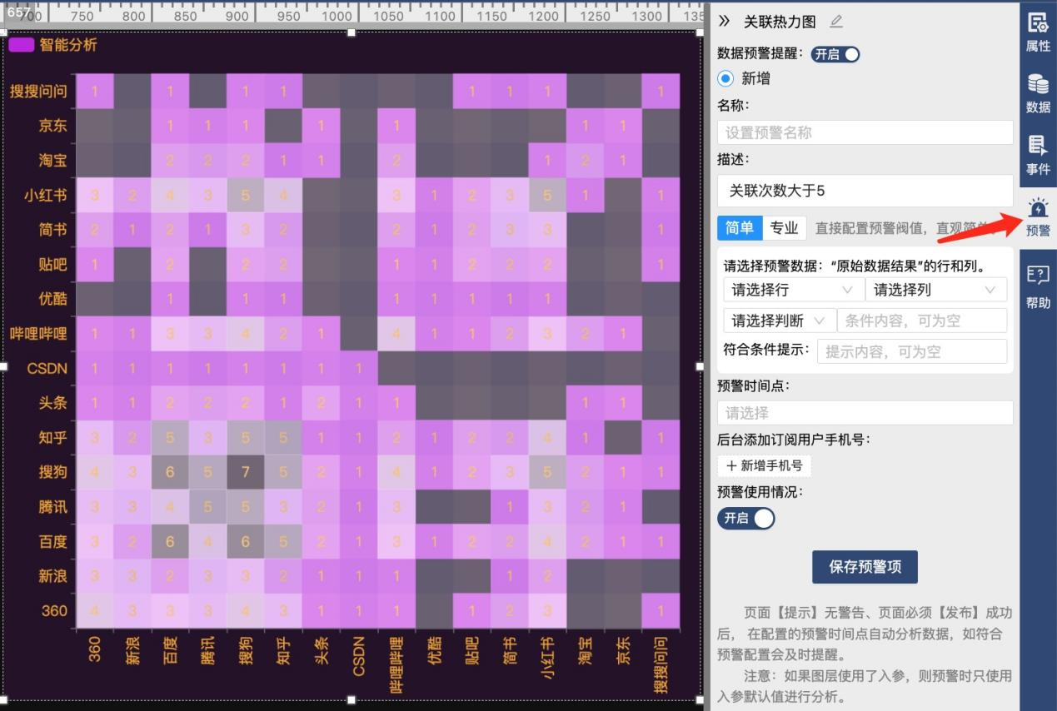Screen dimensions: 1057x711
Task: Click the 保存预警项 button
Action: click(865, 567)
